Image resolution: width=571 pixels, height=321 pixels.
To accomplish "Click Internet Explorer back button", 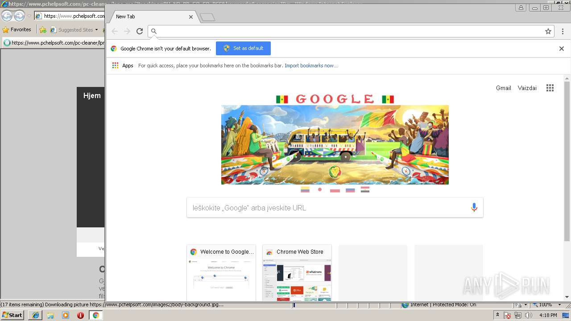I will (x=7, y=16).
